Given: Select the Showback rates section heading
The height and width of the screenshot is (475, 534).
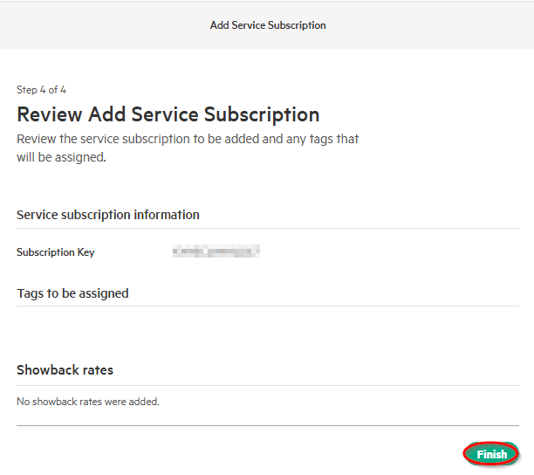Looking at the screenshot, I should pos(65,370).
